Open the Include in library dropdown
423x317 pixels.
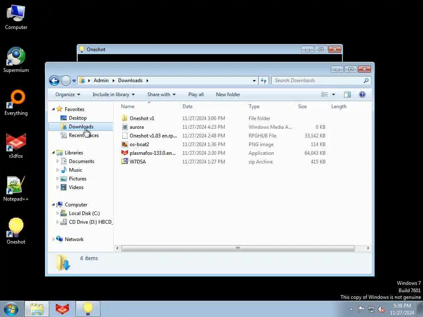[x=114, y=95]
